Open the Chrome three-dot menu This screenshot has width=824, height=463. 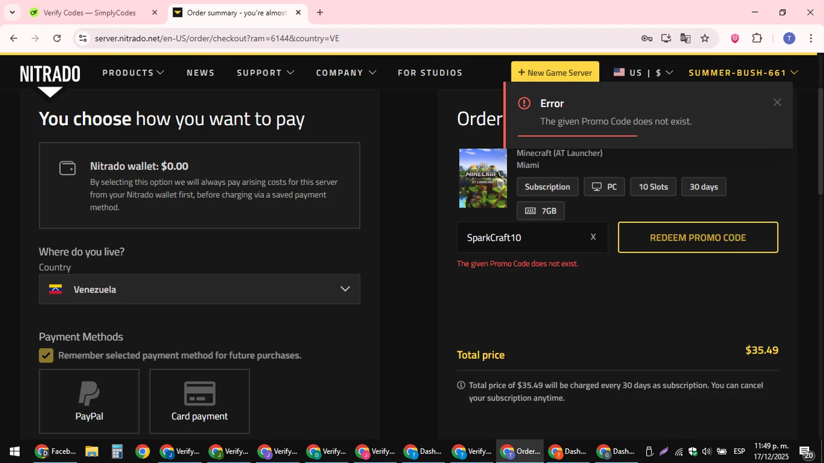click(811, 38)
